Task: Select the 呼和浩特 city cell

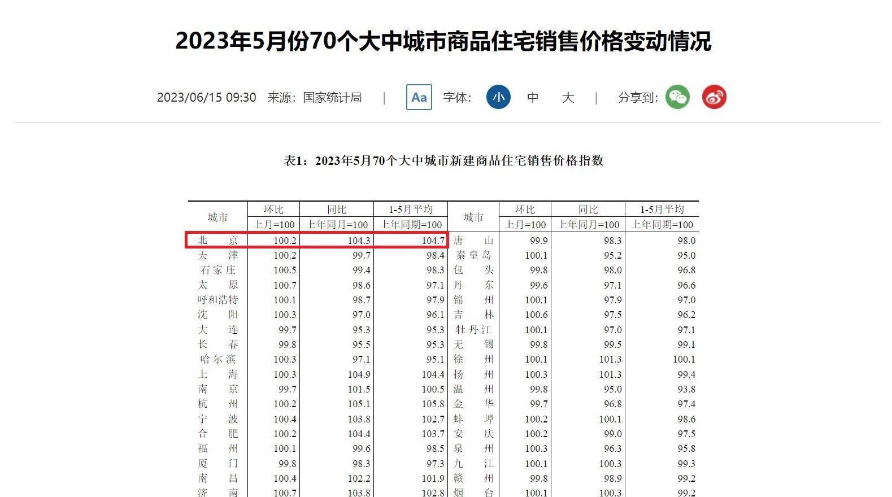Action: click(217, 300)
